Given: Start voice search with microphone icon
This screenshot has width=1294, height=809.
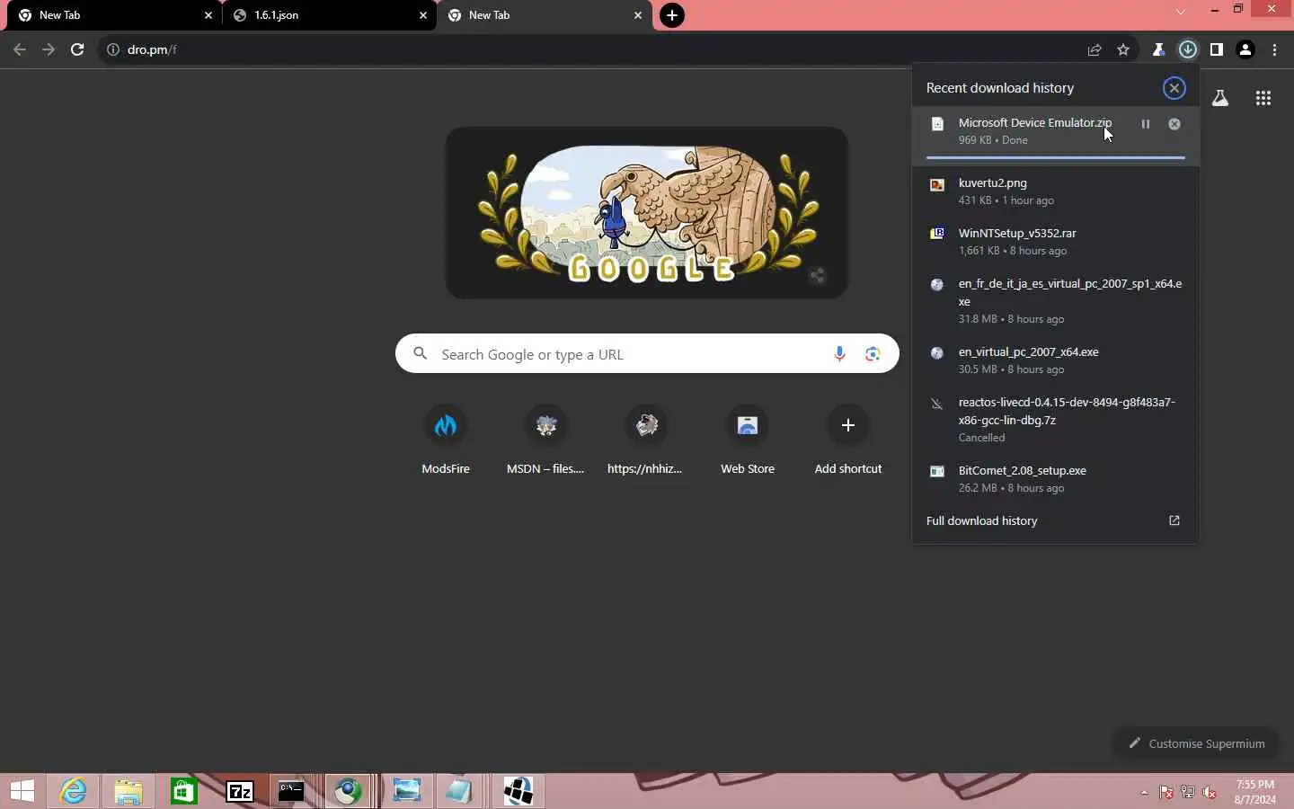Looking at the screenshot, I should coord(839,354).
